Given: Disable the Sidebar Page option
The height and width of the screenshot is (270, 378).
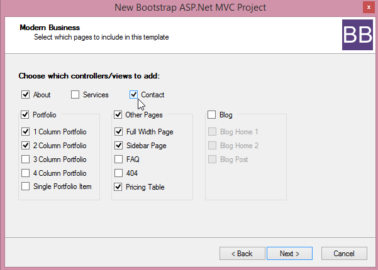Looking at the screenshot, I should (118, 145).
